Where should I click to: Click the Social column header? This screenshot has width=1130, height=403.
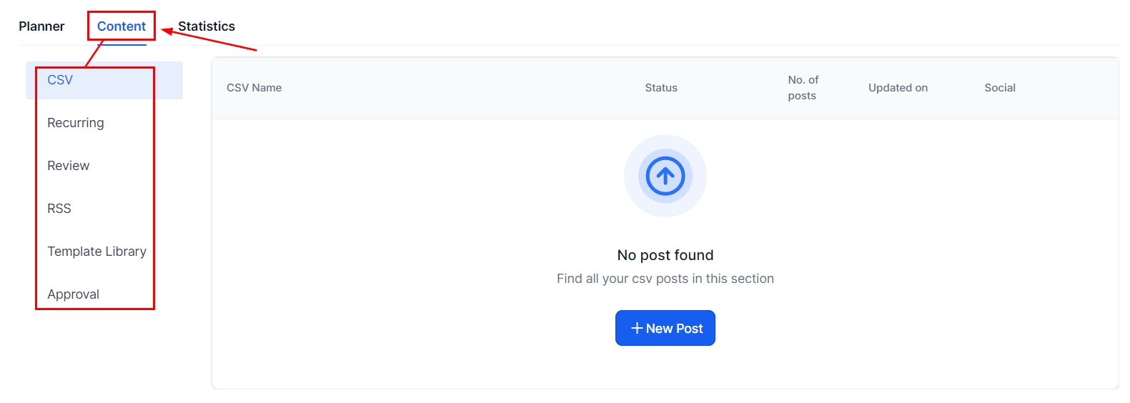click(x=999, y=88)
